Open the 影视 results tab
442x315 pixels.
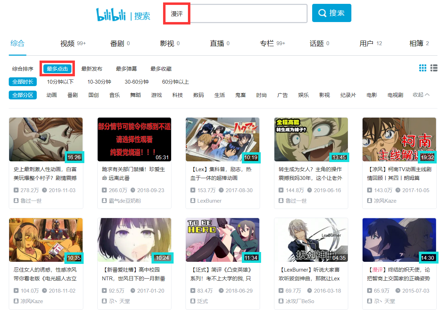[x=170, y=43]
